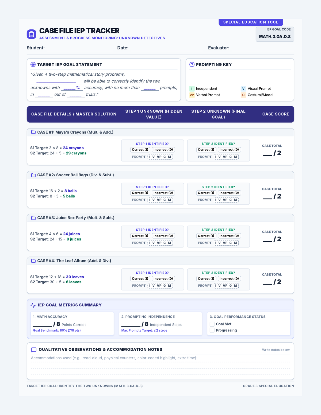The height and width of the screenshot is (415, 321).
Task: Click the target icon beside Target IEP Goal Statement
Action: coord(33,64)
